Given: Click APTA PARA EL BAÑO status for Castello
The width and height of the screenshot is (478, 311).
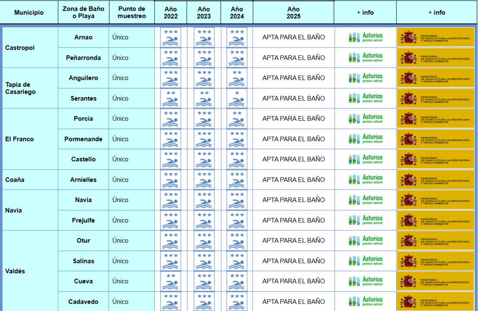Looking at the screenshot, I should [293, 159].
